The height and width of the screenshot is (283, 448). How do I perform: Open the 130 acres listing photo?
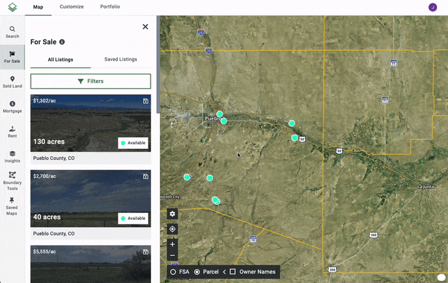coord(91,123)
